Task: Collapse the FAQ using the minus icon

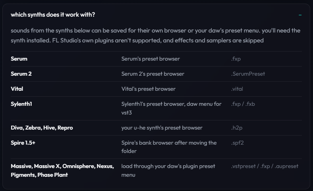Action: tap(300, 15)
